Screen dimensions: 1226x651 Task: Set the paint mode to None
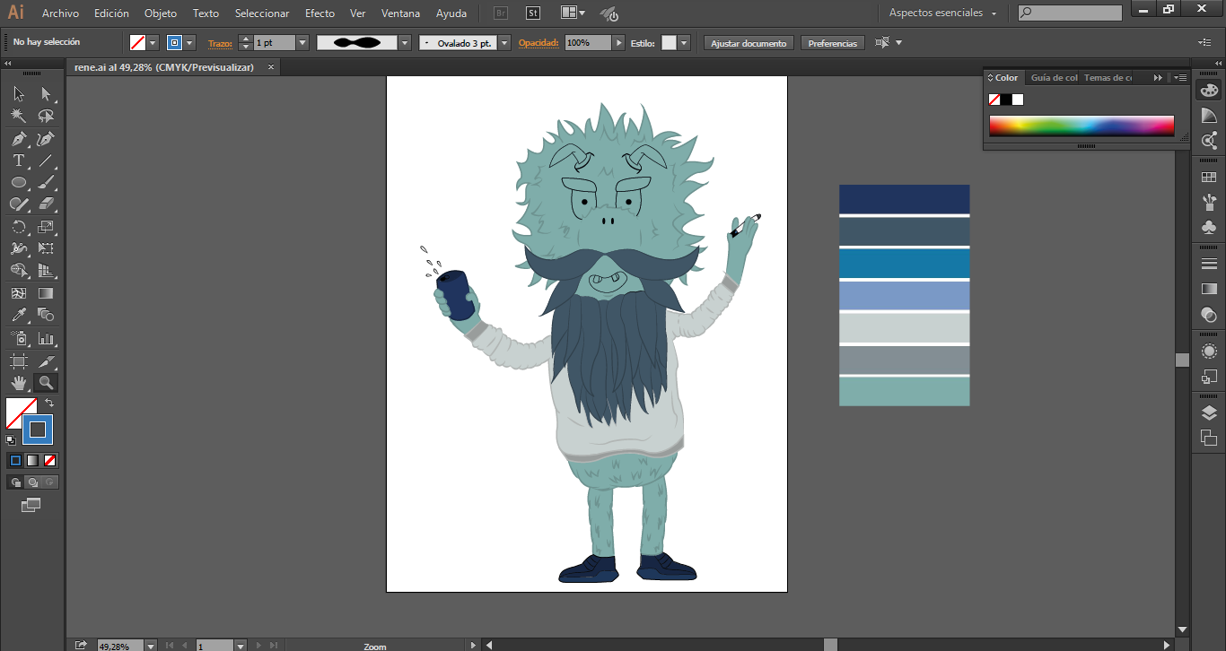pyautogui.click(x=50, y=461)
